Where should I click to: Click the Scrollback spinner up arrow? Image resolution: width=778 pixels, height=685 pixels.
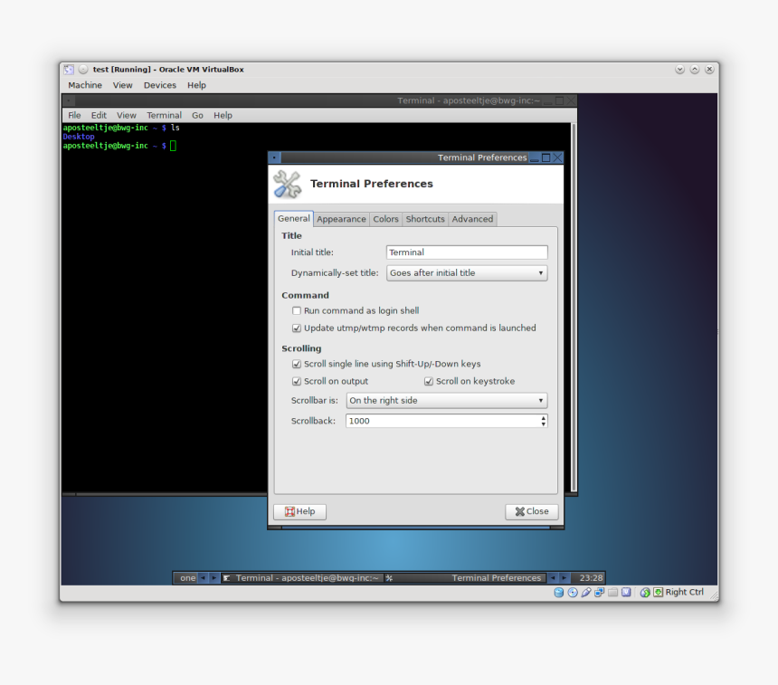tap(543, 417)
